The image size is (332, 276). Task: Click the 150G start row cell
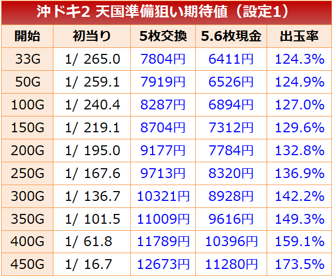[27, 127]
